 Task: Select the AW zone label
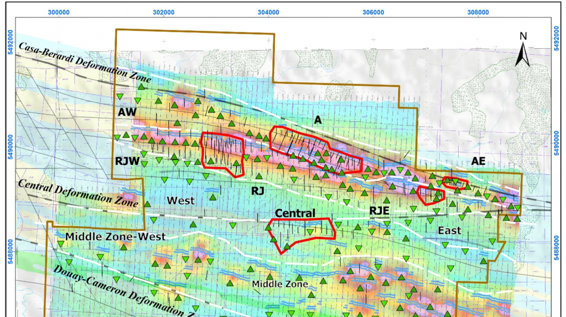[x=127, y=111]
